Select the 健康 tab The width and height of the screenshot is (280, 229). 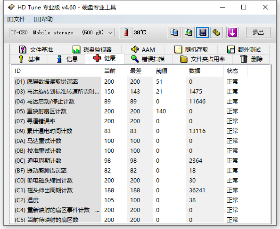[x=105, y=58]
